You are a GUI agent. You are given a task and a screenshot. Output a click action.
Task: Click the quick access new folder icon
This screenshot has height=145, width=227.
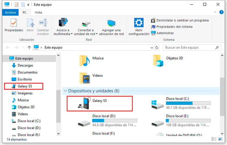pyautogui.click(x=23, y=5)
